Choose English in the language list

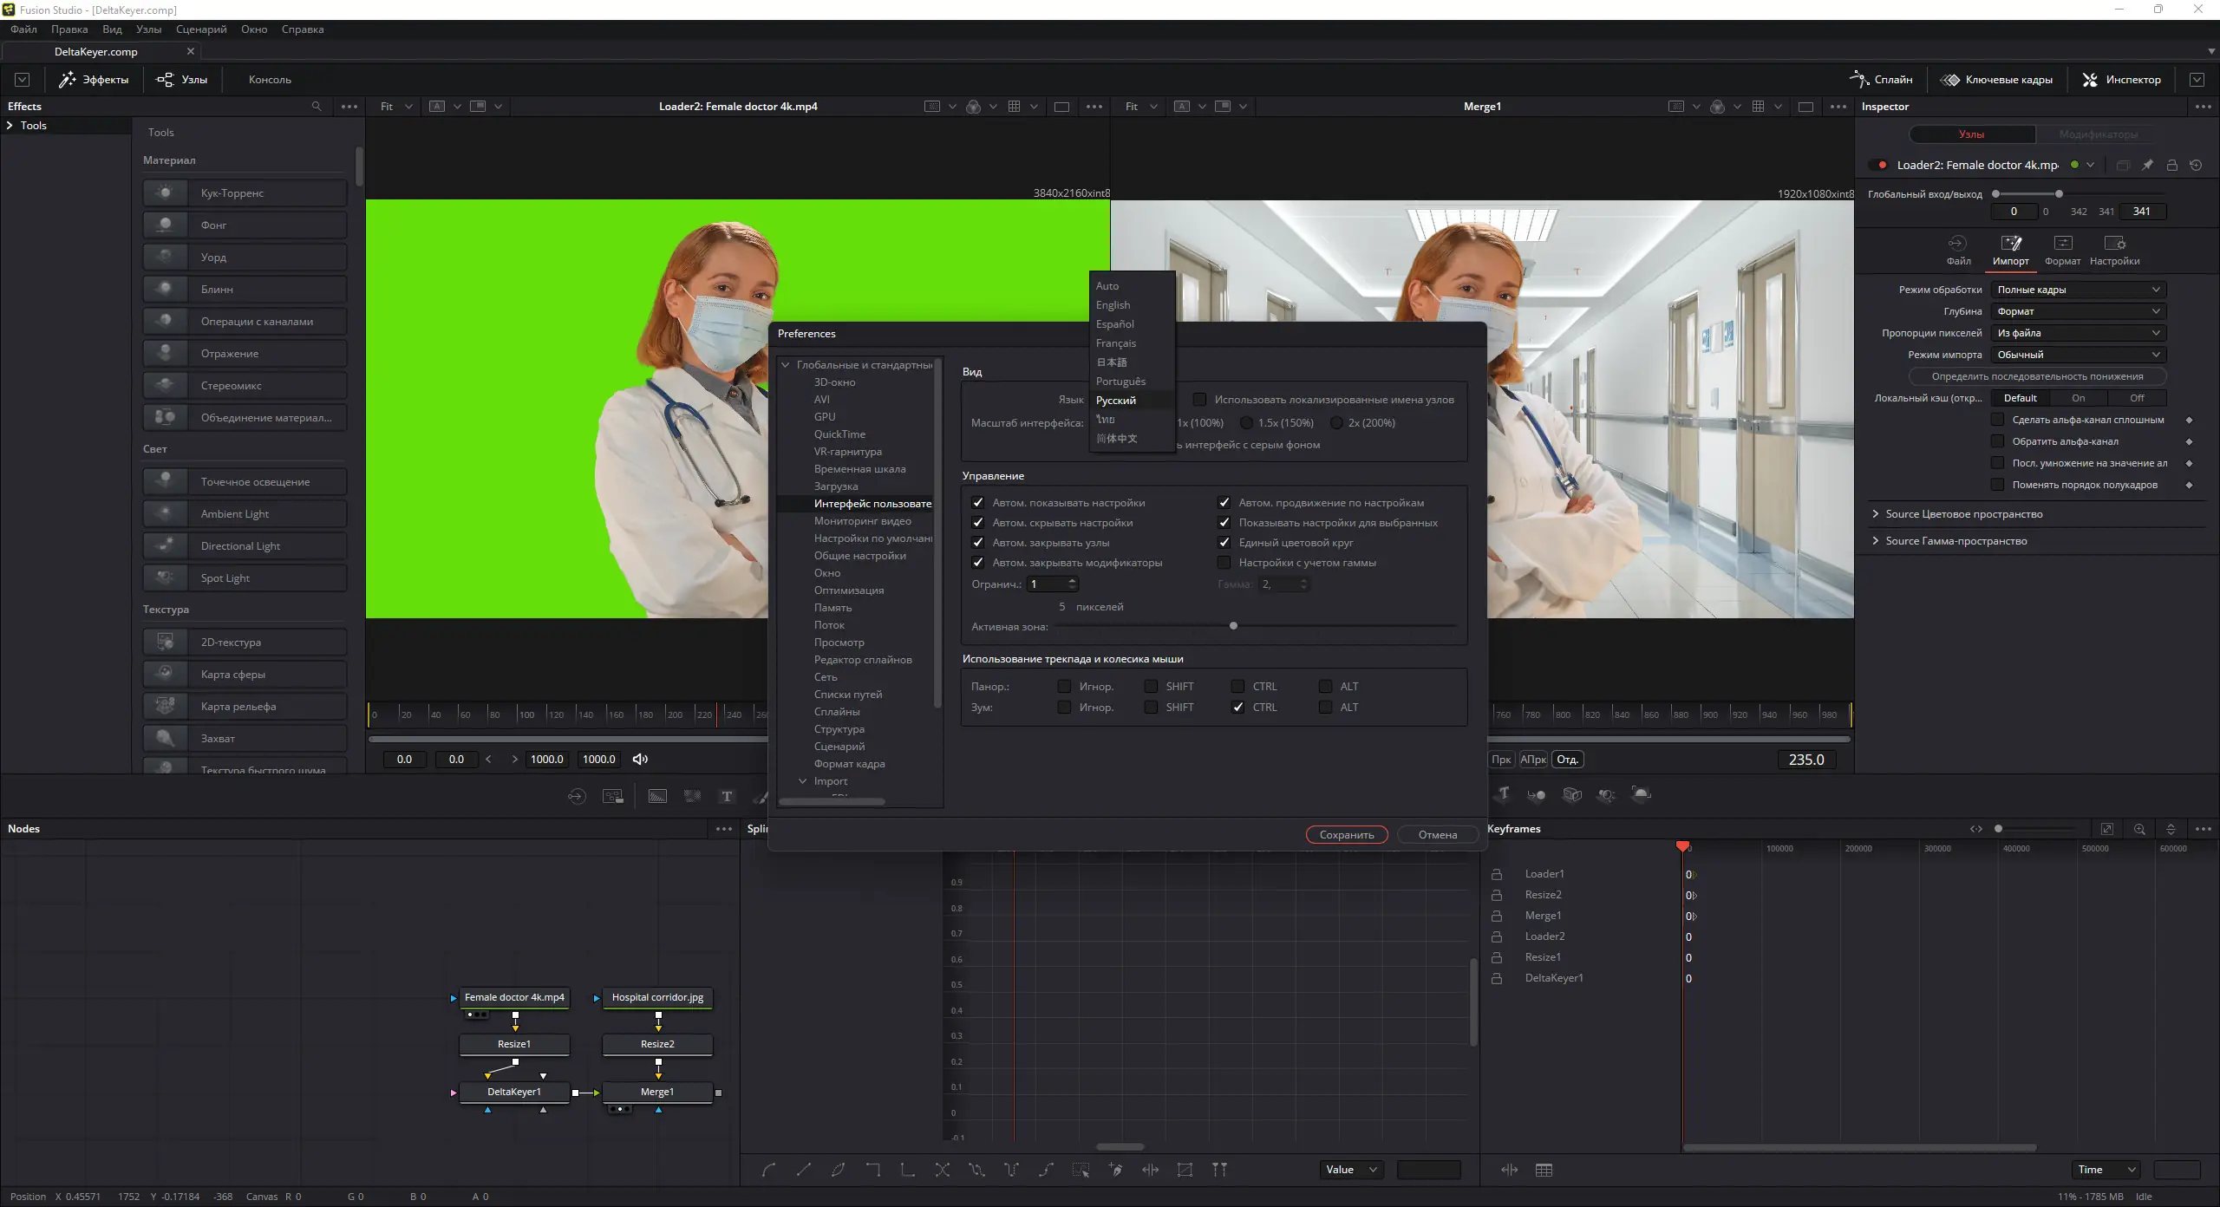pos(1113,305)
